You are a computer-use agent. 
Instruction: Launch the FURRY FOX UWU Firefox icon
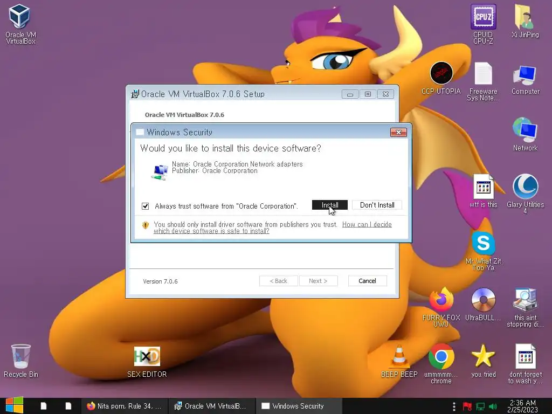(441, 307)
